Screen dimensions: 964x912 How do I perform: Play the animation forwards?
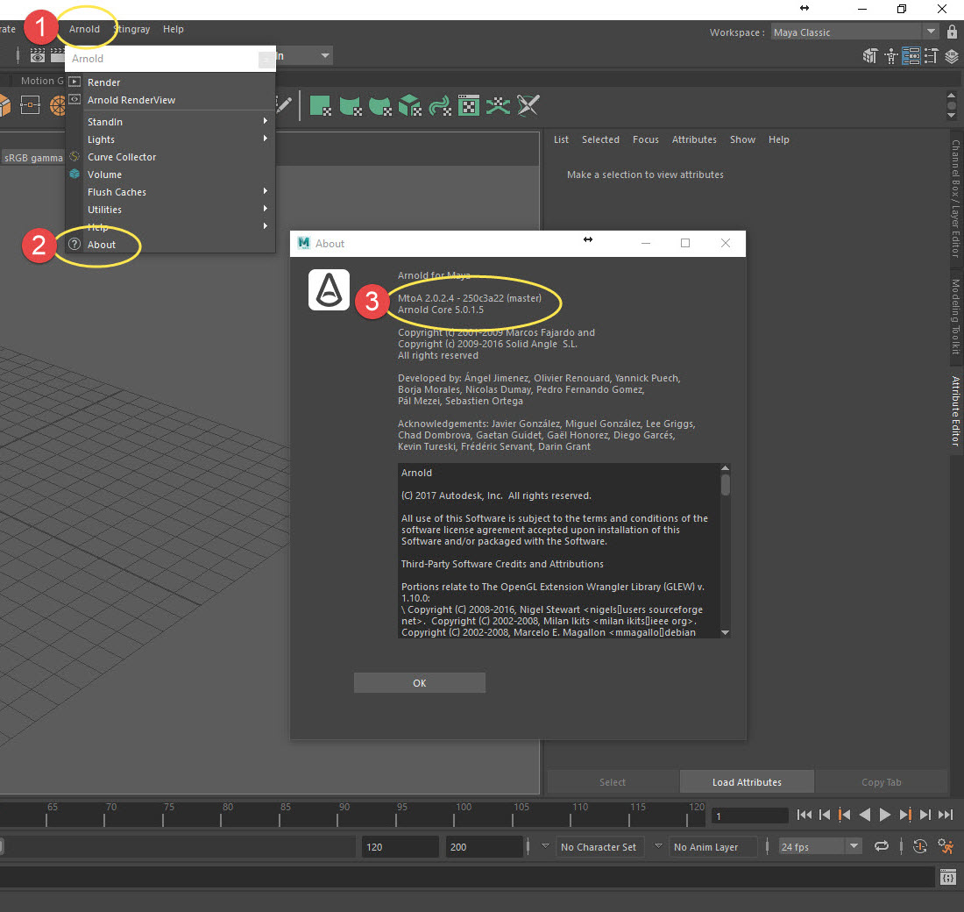[884, 816]
